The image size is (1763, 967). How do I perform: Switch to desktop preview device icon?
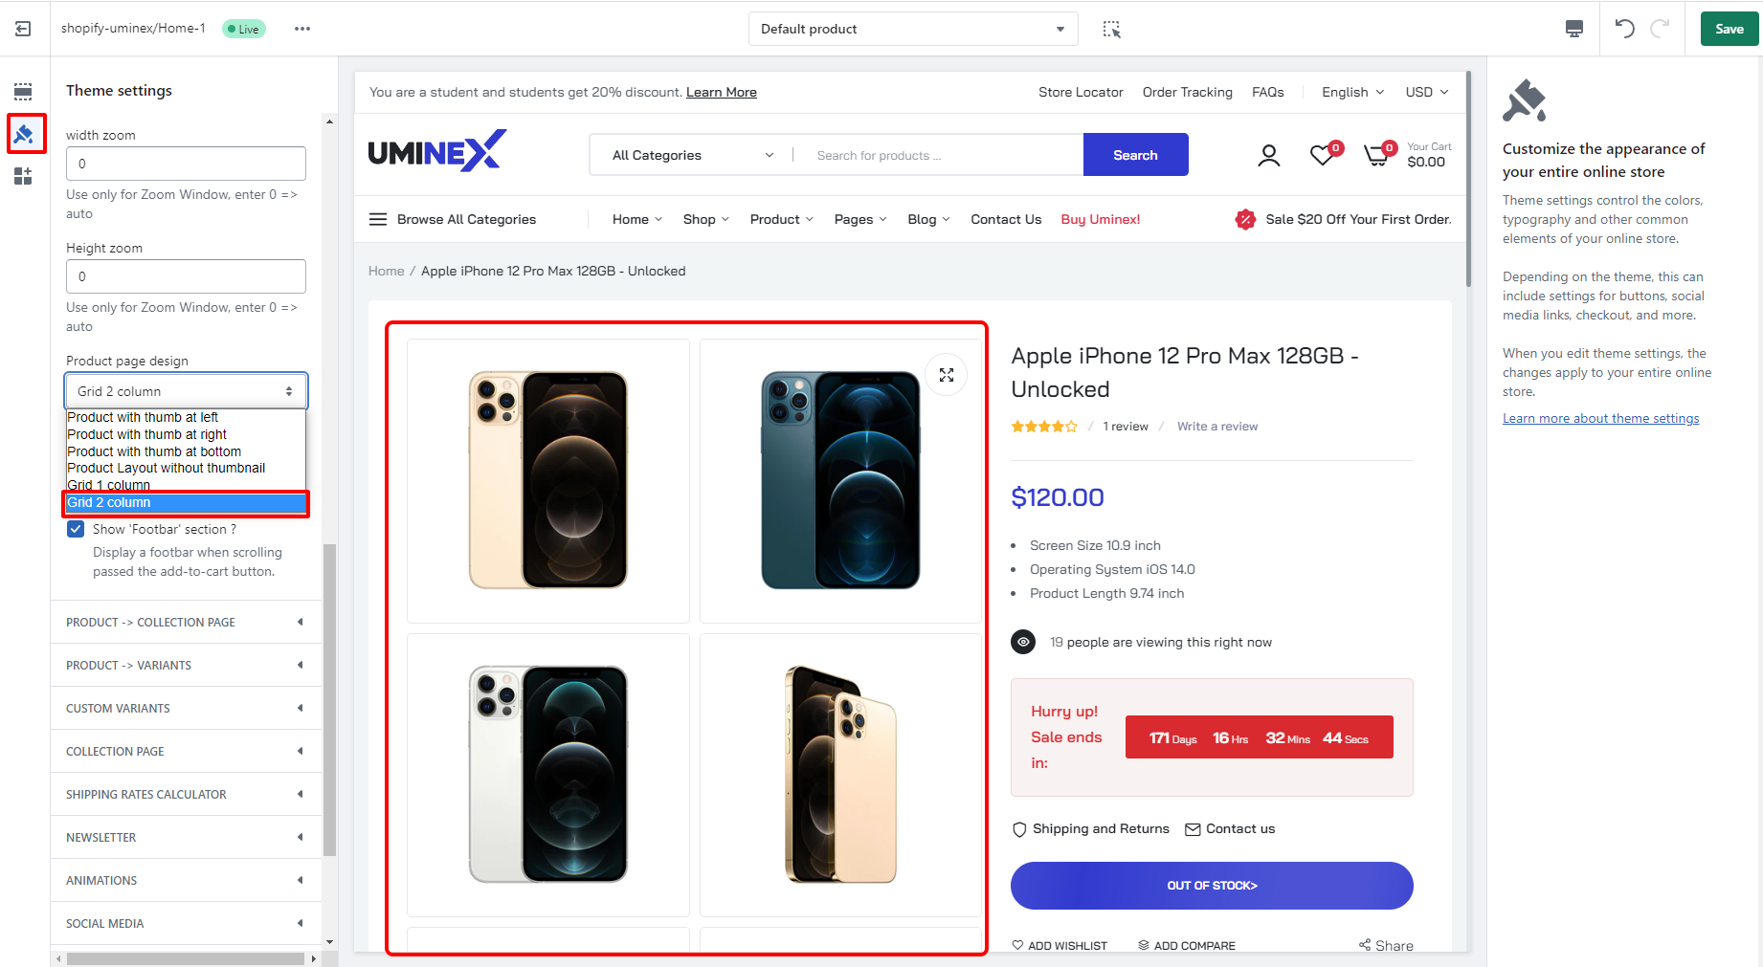[1573, 29]
